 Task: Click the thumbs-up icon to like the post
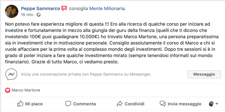20,104
